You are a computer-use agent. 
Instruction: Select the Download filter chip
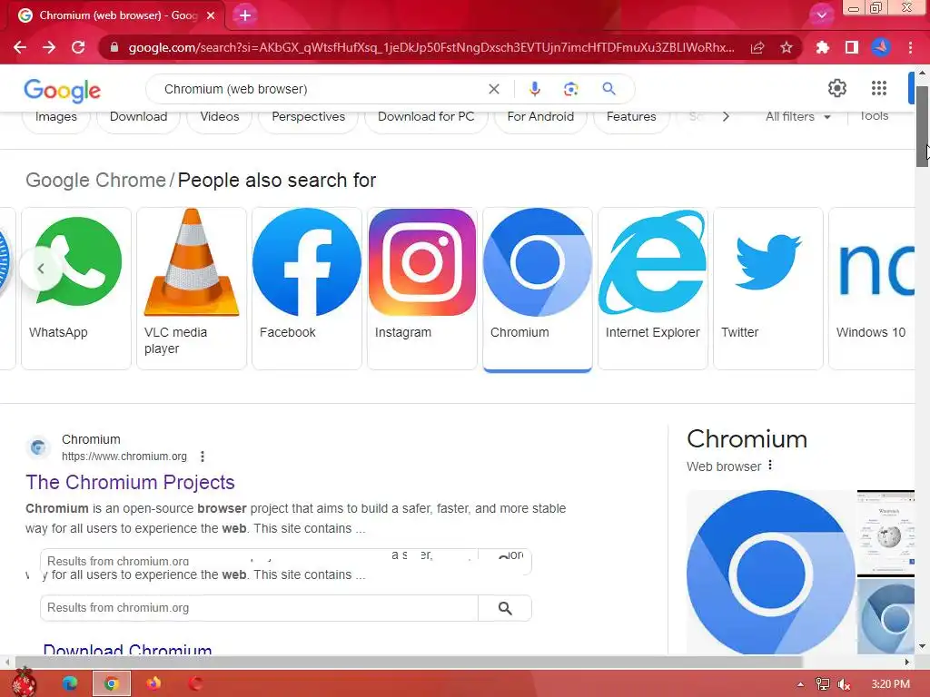click(138, 117)
